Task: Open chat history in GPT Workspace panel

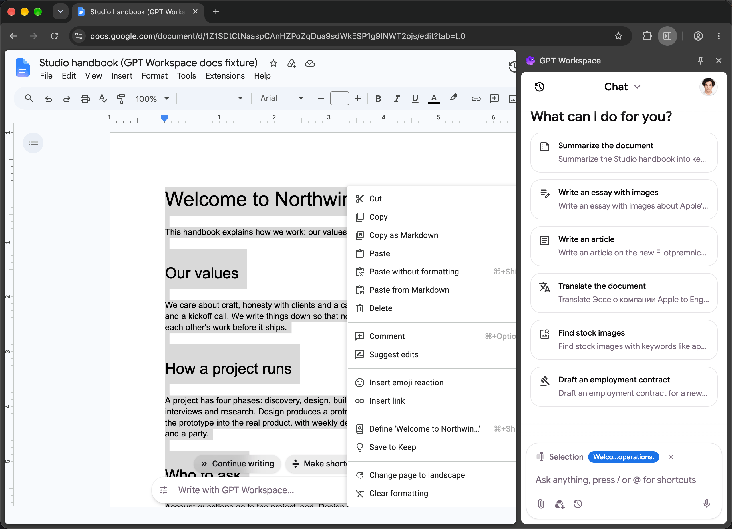Action: coord(539,87)
